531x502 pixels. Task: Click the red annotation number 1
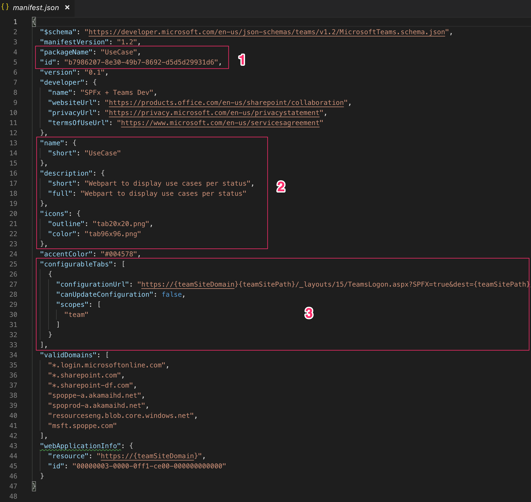pyautogui.click(x=242, y=60)
